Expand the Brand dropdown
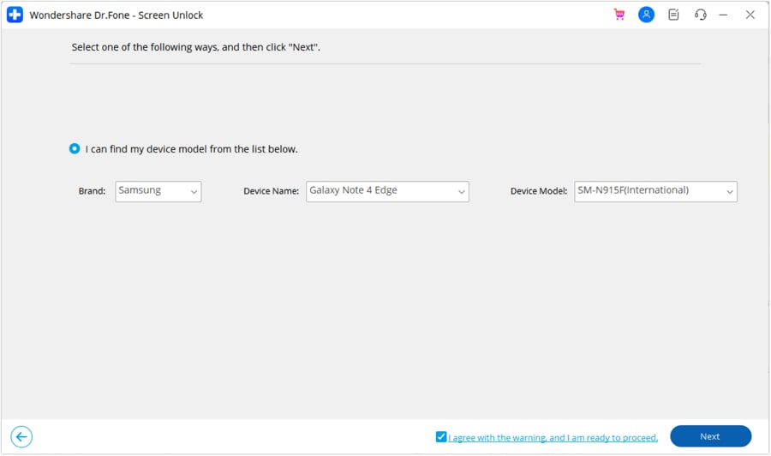Image resolution: width=771 pixels, height=456 pixels. 194,192
